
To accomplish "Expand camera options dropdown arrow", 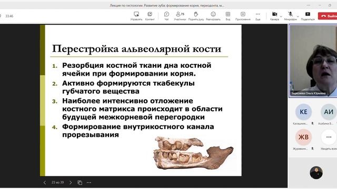I will pos(281,16).
